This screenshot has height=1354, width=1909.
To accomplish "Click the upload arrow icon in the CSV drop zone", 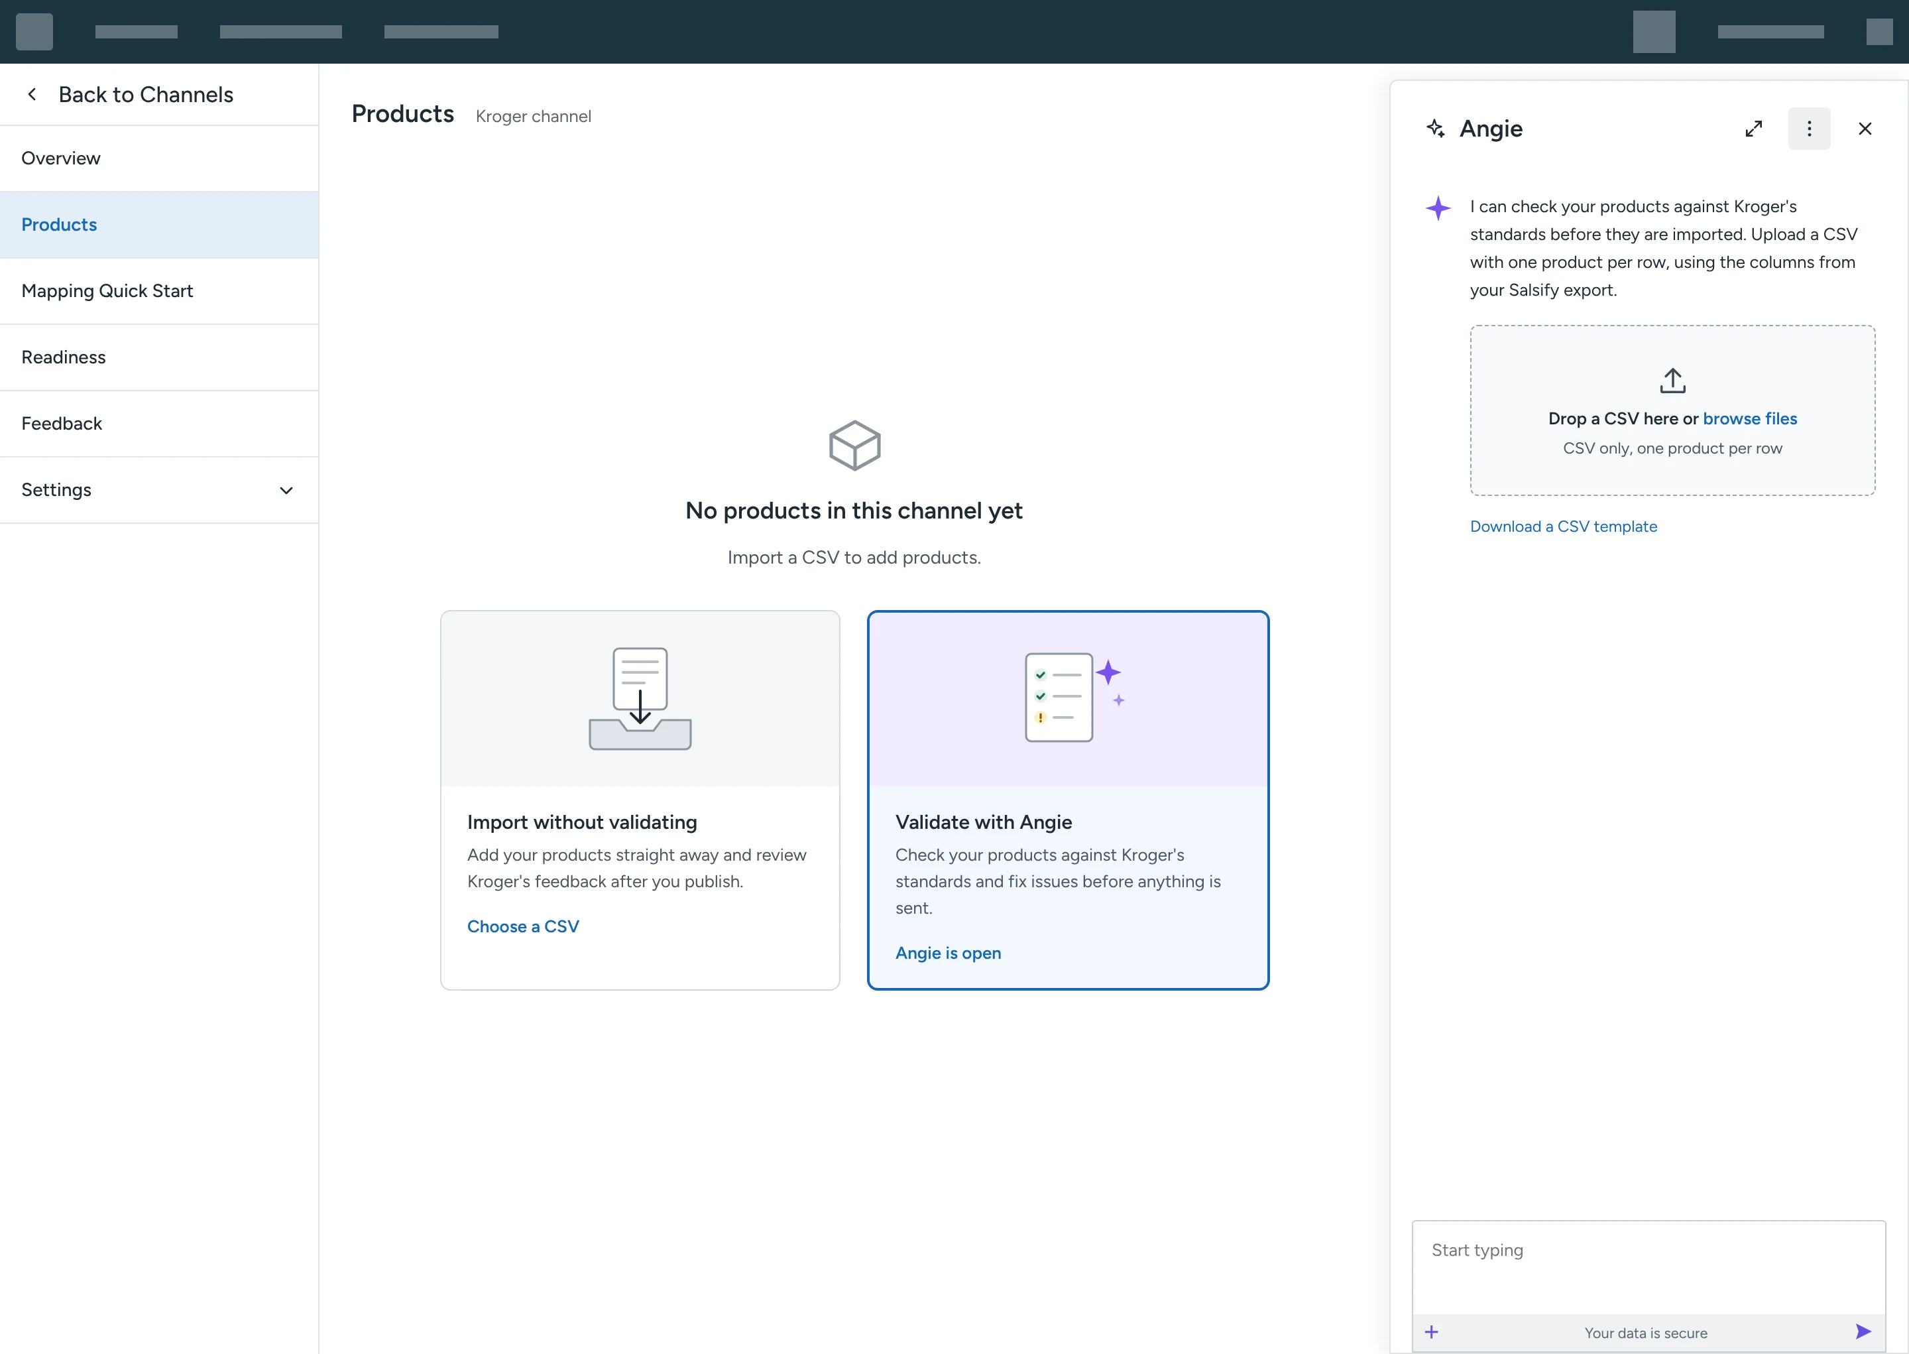I will click(1672, 380).
